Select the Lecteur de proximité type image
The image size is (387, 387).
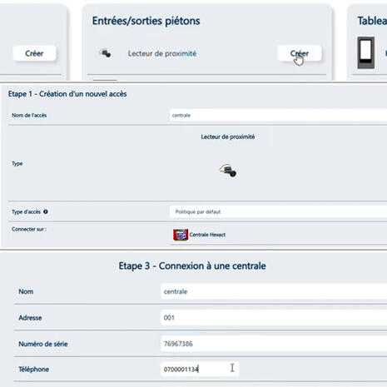coord(228,171)
